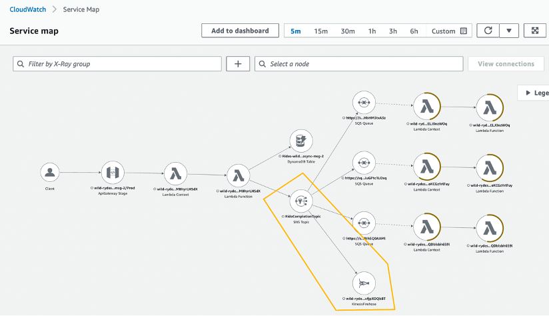Click the ELJ0nzWOq Lambda Function node
This screenshot has width=549, height=316.
(490, 107)
